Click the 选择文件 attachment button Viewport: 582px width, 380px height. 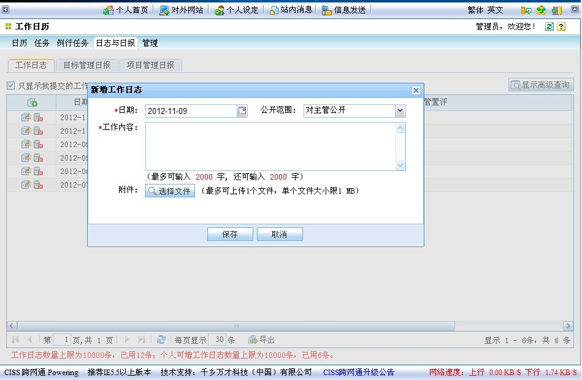170,191
